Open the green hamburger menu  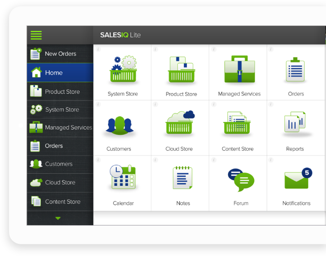(x=36, y=35)
